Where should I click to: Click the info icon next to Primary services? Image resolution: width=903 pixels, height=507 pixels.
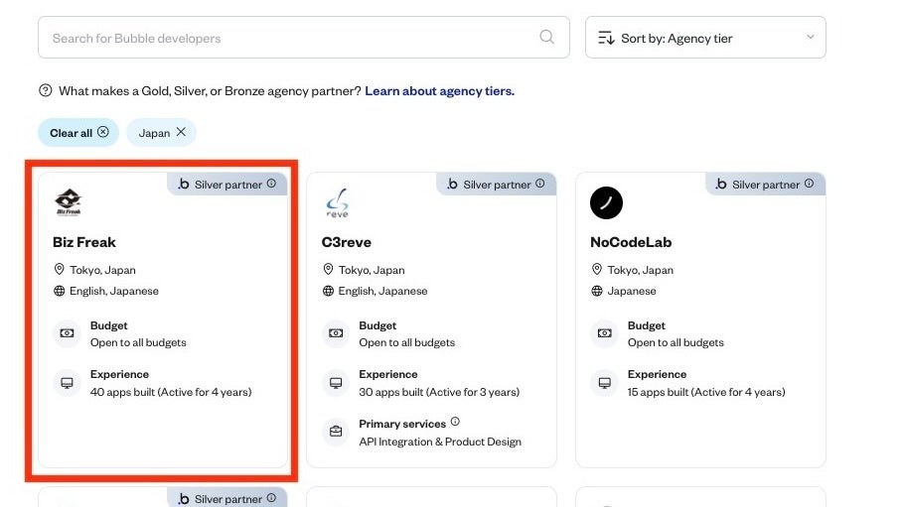coord(455,422)
